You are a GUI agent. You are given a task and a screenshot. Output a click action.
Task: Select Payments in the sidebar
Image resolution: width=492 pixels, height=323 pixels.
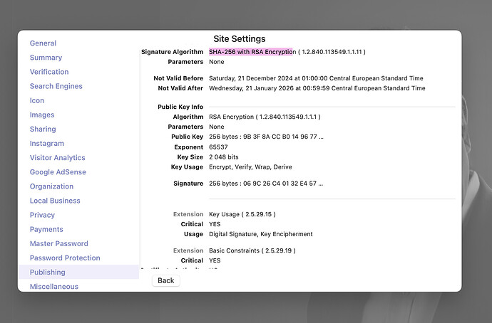46,229
